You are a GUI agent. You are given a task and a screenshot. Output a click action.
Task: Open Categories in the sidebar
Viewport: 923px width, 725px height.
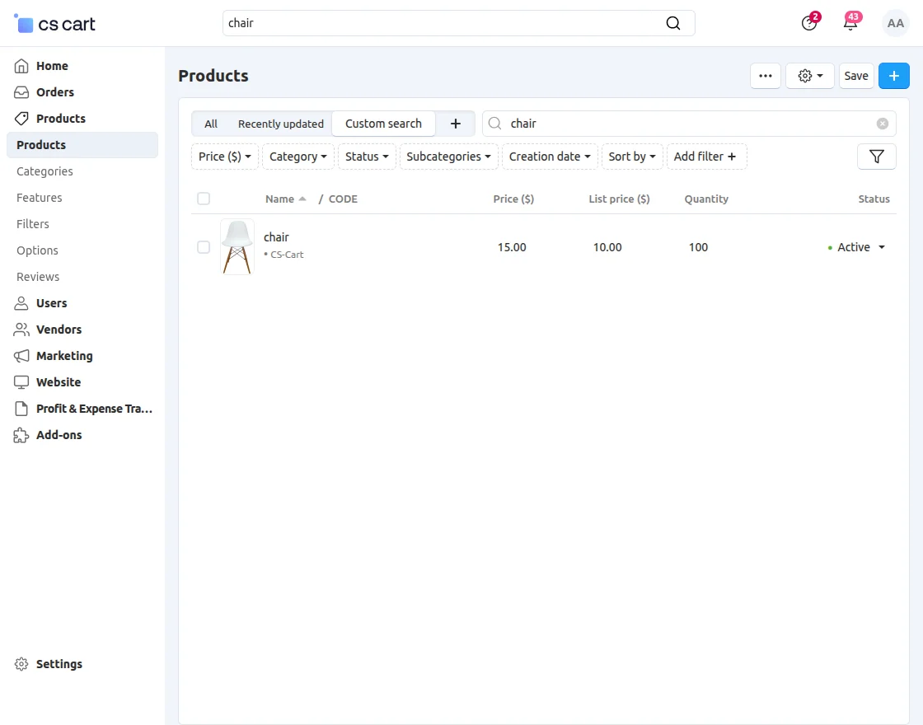(x=45, y=171)
